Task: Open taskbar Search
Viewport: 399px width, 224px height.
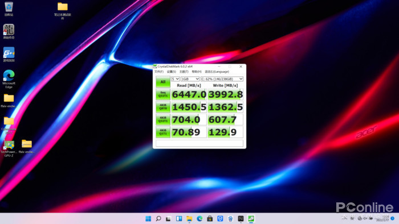Action: pyautogui.click(x=158, y=218)
